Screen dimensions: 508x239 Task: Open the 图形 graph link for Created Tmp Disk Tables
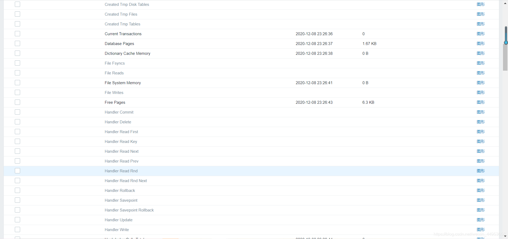point(481,4)
